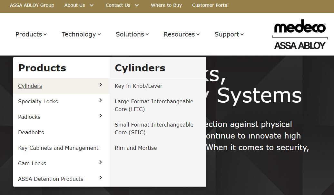The width and height of the screenshot is (334, 195).
Task: Open the Where to Buy page
Action: click(166, 5)
